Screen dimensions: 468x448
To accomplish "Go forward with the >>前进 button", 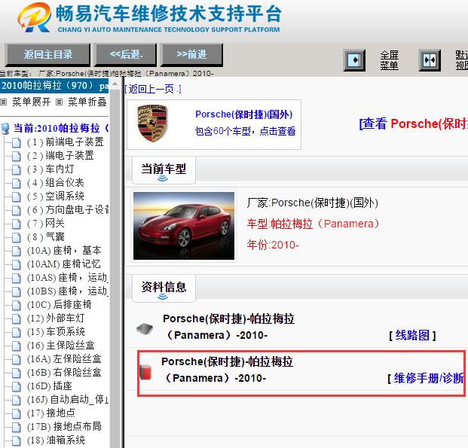I will [x=191, y=54].
